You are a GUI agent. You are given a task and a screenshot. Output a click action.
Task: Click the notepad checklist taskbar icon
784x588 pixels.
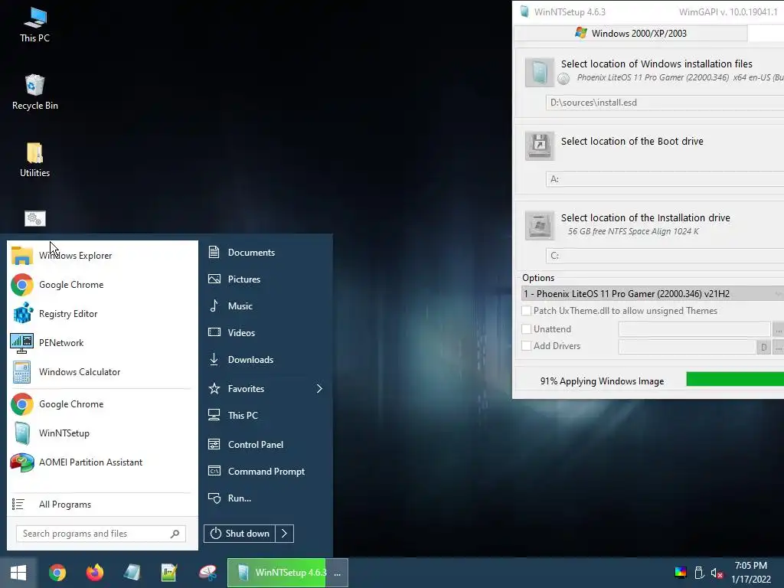tap(169, 573)
